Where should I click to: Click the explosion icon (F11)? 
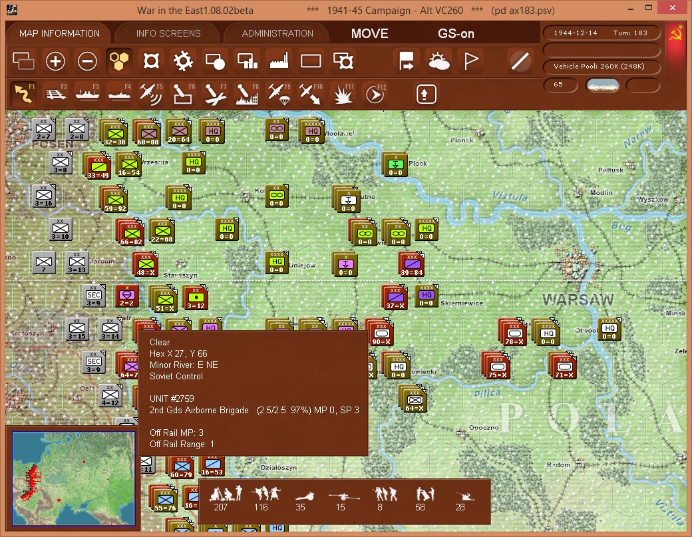click(x=343, y=94)
